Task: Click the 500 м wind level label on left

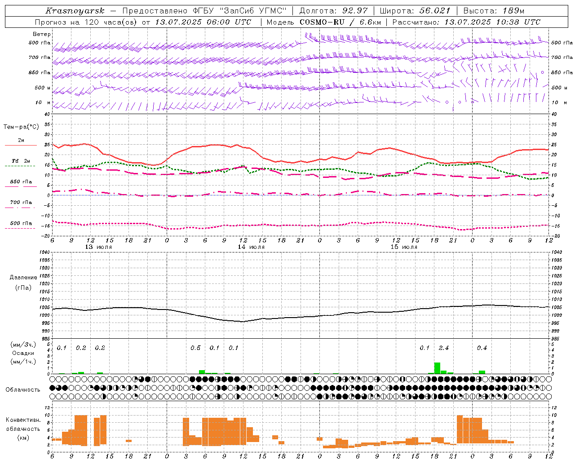Action: (x=43, y=88)
